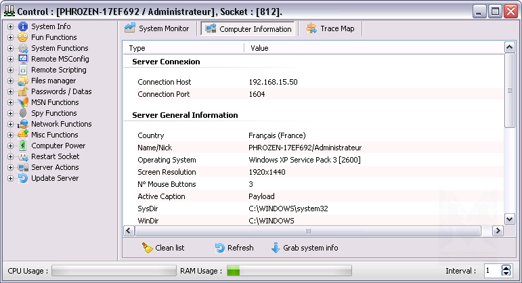This screenshot has width=522, height=283.
Task: Increase the Interval spinner value
Action: point(506,267)
